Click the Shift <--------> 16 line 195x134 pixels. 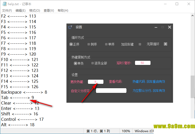pos(19,114)
